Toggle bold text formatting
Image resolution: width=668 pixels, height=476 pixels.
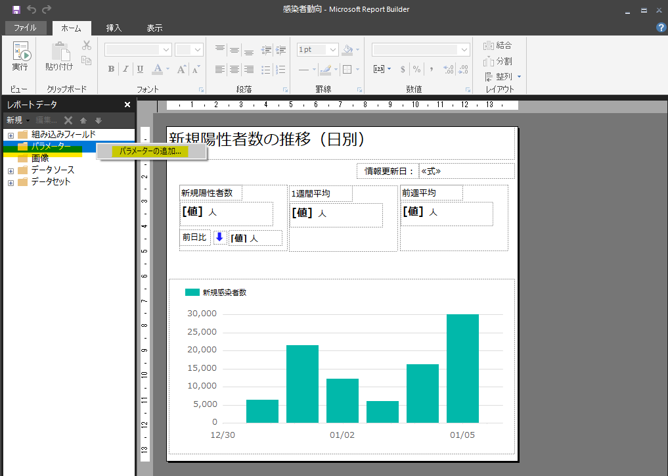(111, 69)
